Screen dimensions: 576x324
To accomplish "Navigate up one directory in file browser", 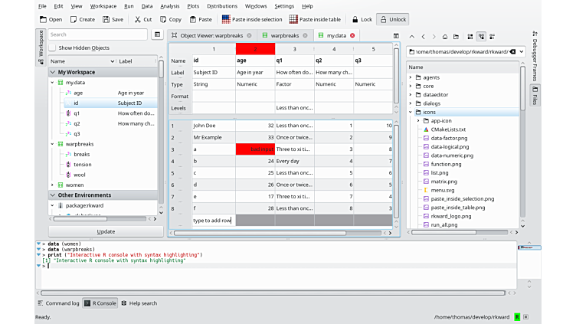I will point(412,36).
